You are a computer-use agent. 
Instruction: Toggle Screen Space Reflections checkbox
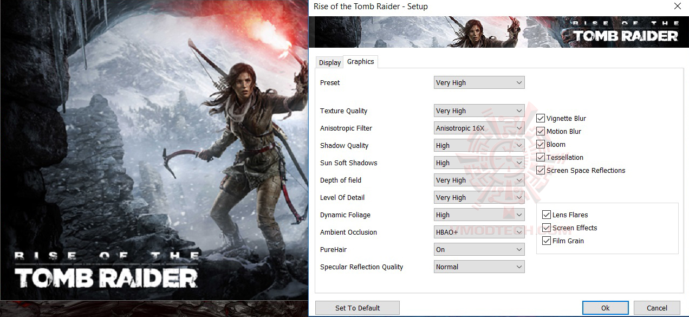541,170
